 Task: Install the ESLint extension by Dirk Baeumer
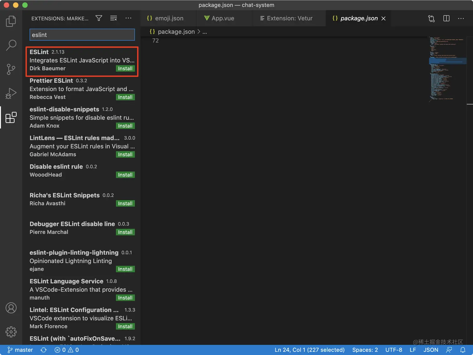click(125, 69)
